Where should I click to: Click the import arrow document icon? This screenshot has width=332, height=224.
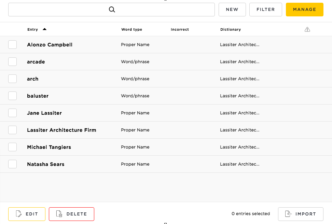288,214
